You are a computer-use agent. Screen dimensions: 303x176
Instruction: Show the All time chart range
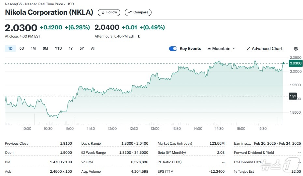[x=93, y=48]
